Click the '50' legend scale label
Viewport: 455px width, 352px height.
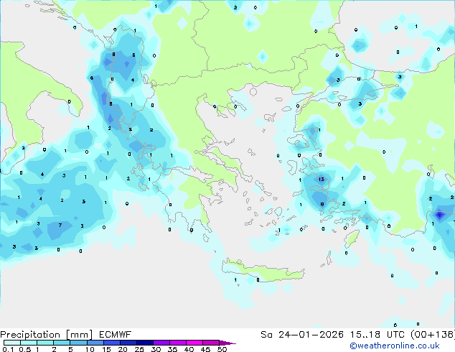pos(222,349)
